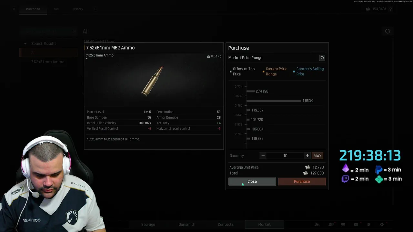
Task: Refresh the Market Price Range chart
Action: (x=322, y=58)
